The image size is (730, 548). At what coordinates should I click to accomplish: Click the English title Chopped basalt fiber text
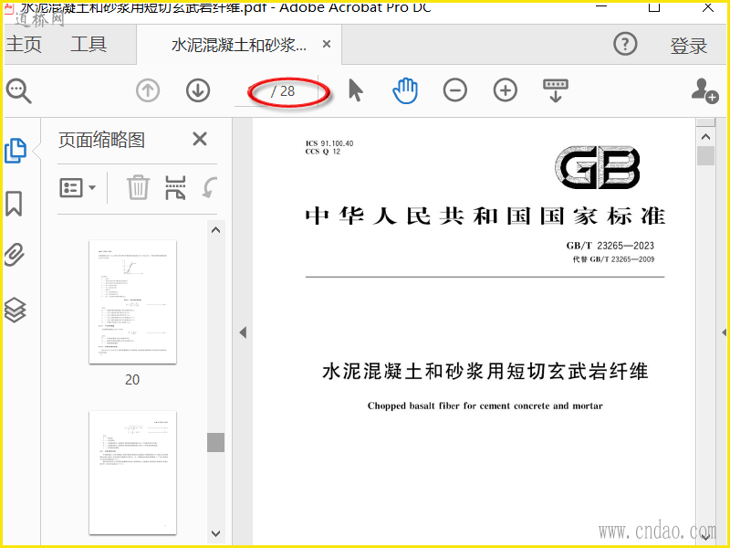pos(485,406)
